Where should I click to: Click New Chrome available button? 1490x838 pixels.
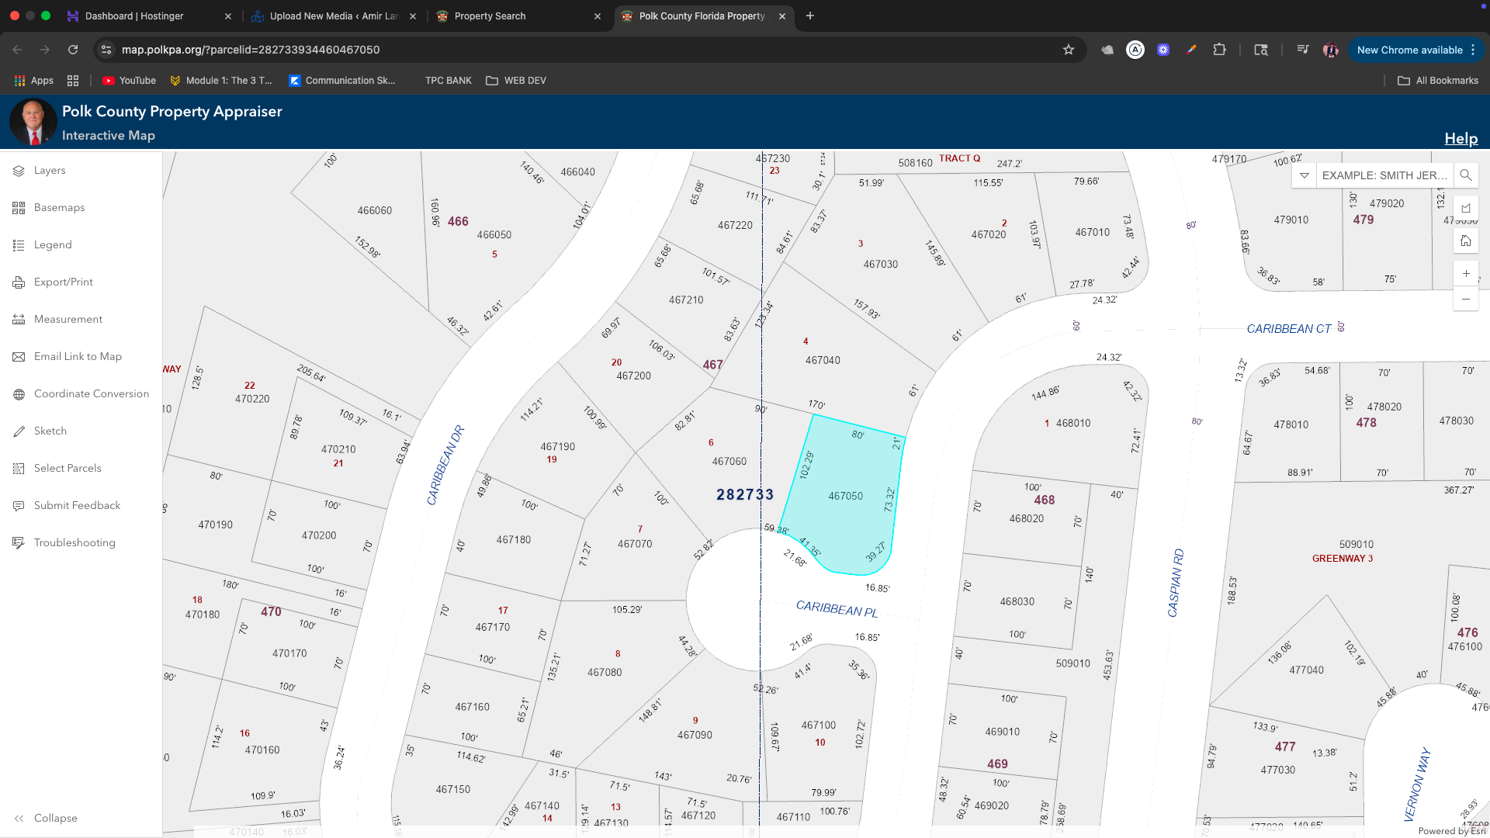click(1409, 50)
